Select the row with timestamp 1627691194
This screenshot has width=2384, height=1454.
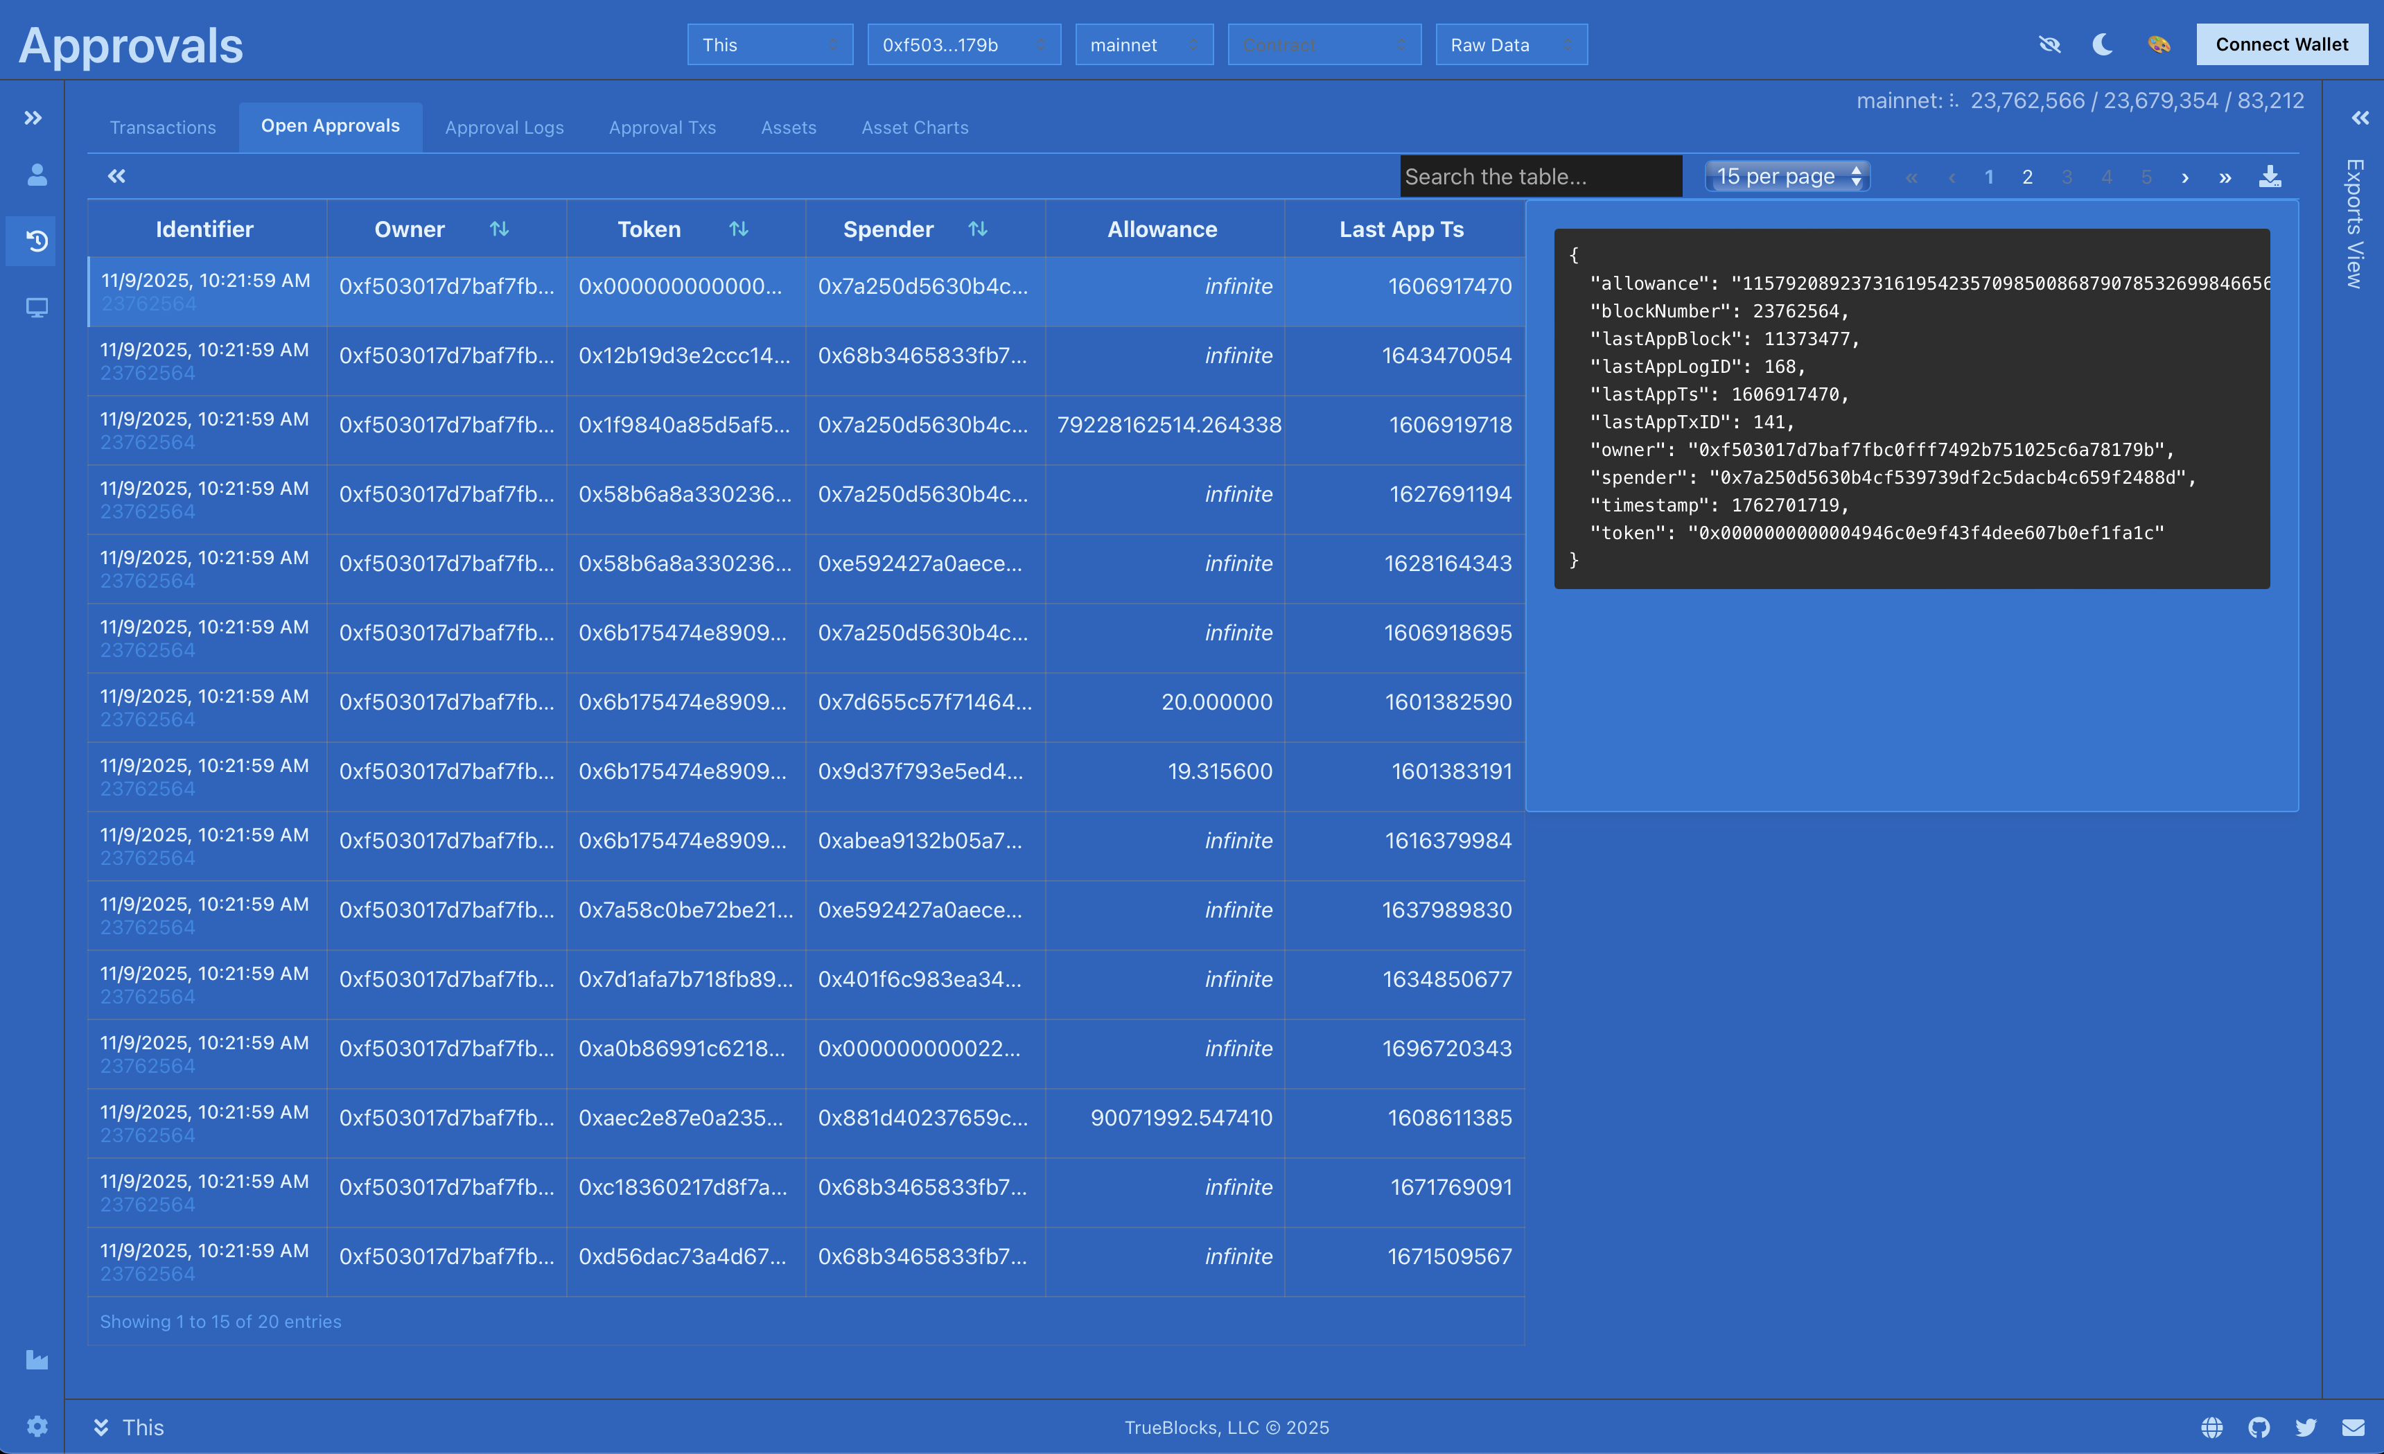(806, 499)
